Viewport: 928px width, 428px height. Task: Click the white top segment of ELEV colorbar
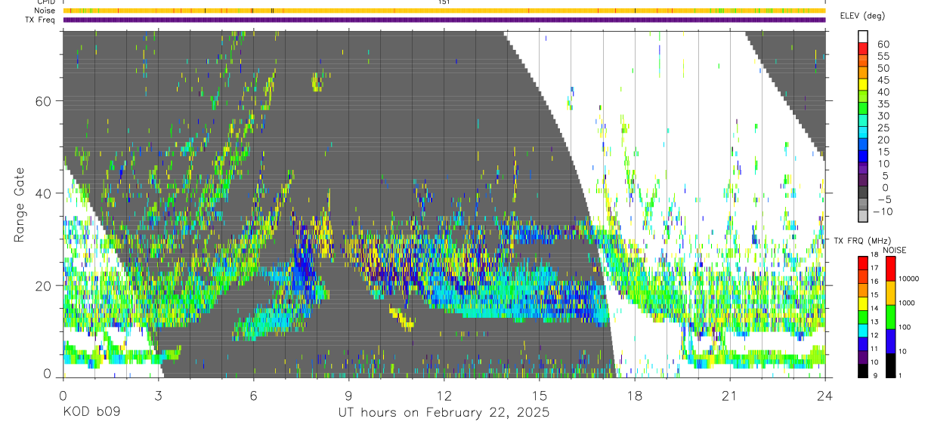pos(862,38)
